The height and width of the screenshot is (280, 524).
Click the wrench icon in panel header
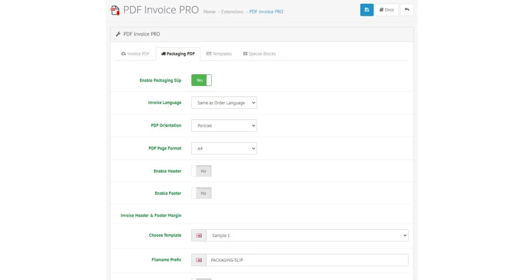click(x=118, y=34)
